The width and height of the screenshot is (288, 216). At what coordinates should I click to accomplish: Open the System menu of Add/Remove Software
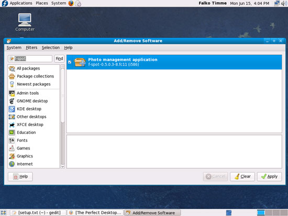[14, 48]
